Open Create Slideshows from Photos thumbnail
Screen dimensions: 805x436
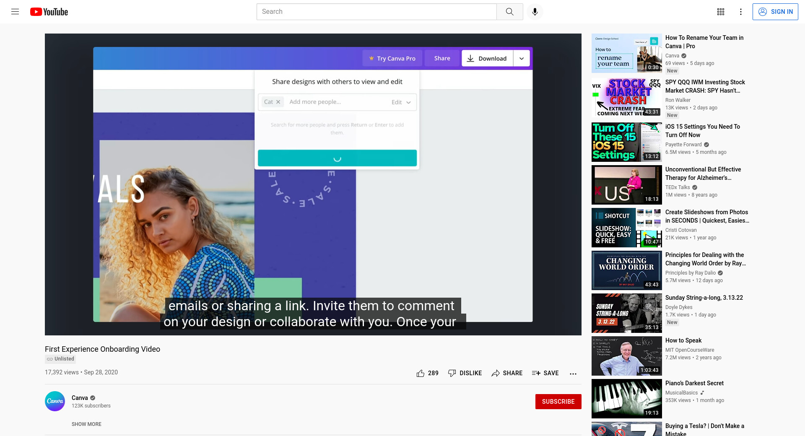[x=626, y=228]
